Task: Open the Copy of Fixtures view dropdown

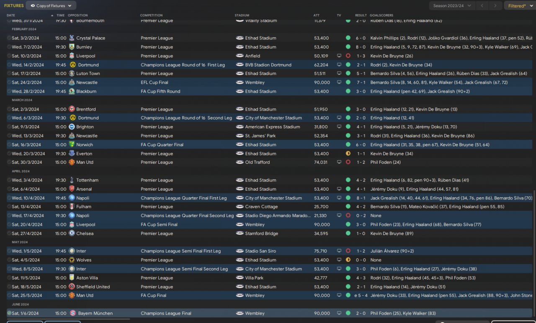Action: click(51, 5)
